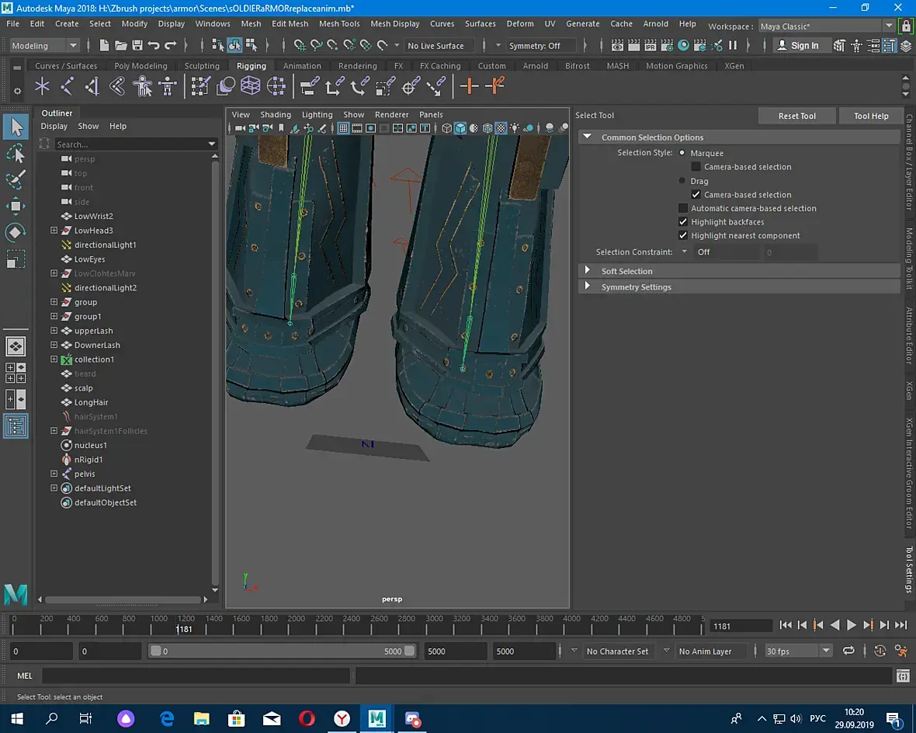Select the Drag selection style radio button
916x733 pixels.
[x=682, y=181]
